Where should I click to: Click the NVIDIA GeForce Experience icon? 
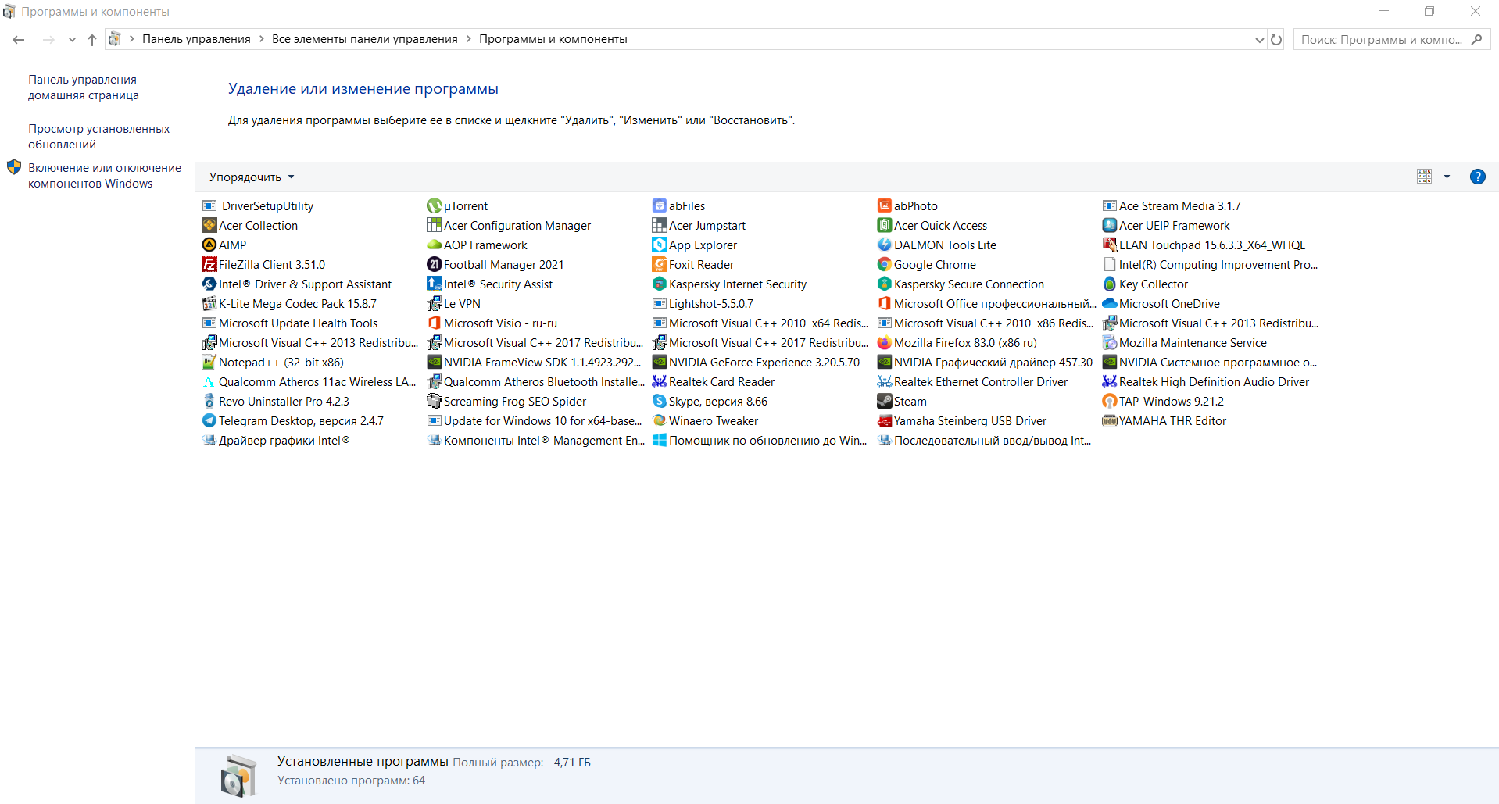point(660,363)
